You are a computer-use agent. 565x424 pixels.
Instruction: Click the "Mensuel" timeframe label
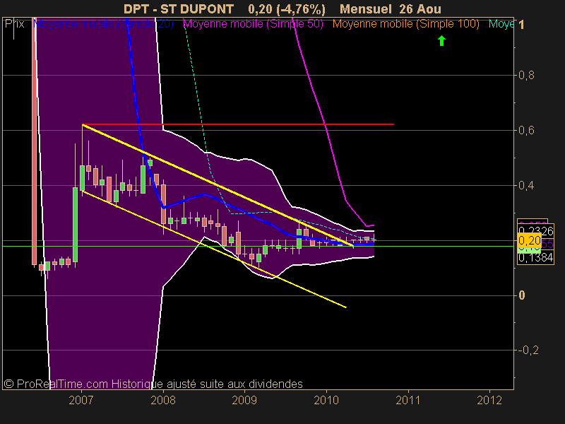click(365, 8)
